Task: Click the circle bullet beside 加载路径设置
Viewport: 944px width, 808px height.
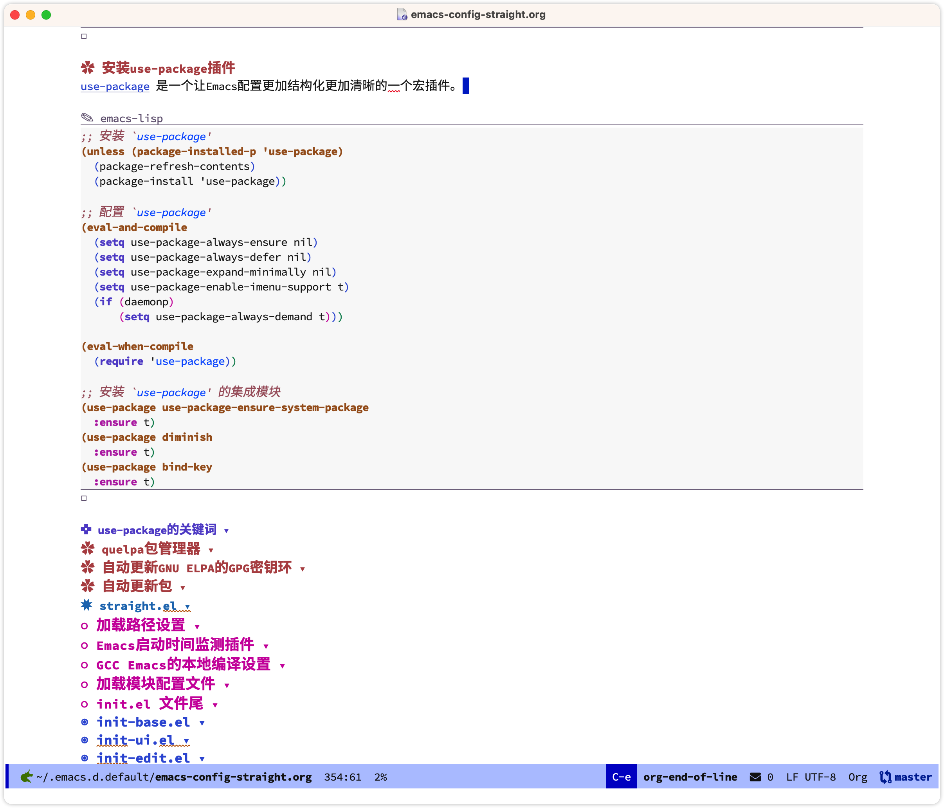Action: [x=84, y=626]
